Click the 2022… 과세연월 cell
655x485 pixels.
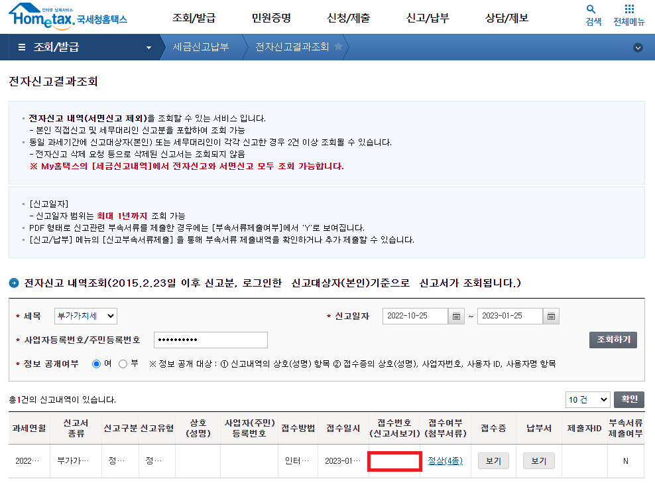tap(29, 460)
